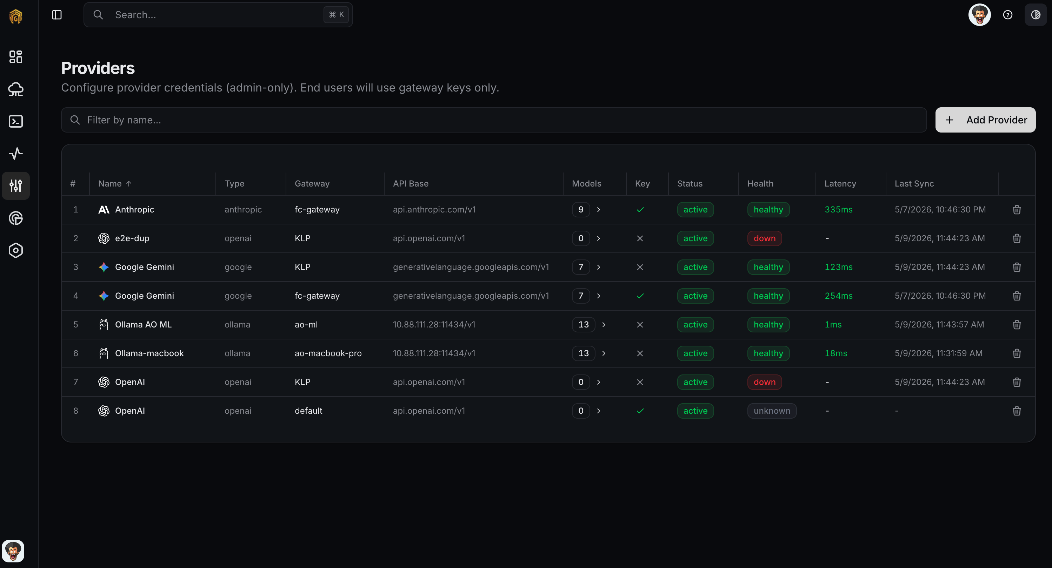The height and width of the screenshot is (568, 1052).
Task: Expand models for Ollama-macbook row
Action: [x=604, y=353]
